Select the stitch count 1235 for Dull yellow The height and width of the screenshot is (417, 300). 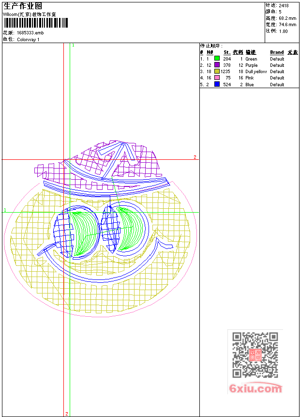click(225, 72)
